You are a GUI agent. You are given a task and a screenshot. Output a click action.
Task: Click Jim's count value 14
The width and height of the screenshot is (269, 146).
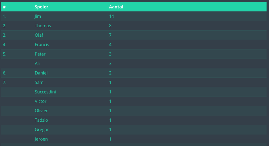pos(111,16)
